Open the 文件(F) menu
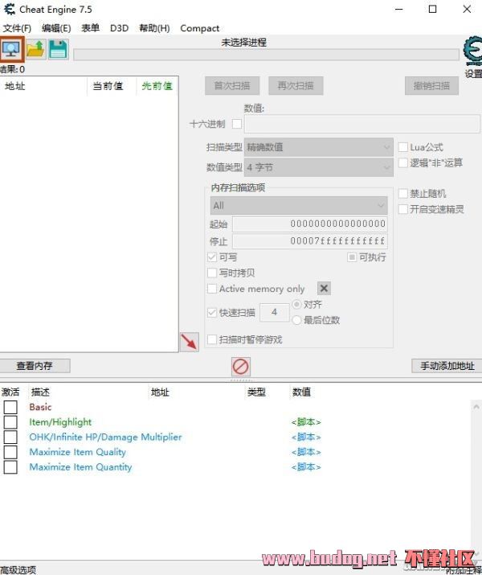 pyautogui.click(x=17, y=28)
